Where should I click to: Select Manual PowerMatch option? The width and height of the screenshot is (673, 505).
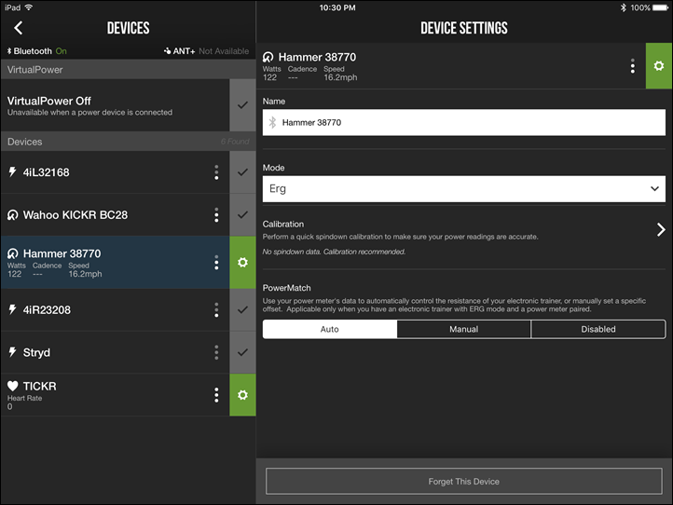pos(463,329)
